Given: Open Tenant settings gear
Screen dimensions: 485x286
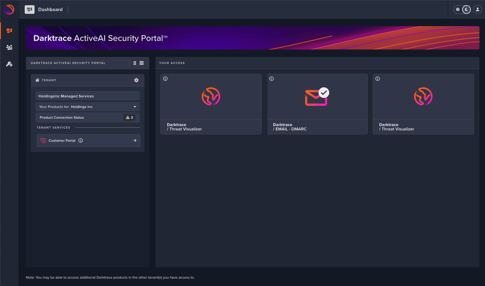Looking at the screenshot, I should (136, 80).
